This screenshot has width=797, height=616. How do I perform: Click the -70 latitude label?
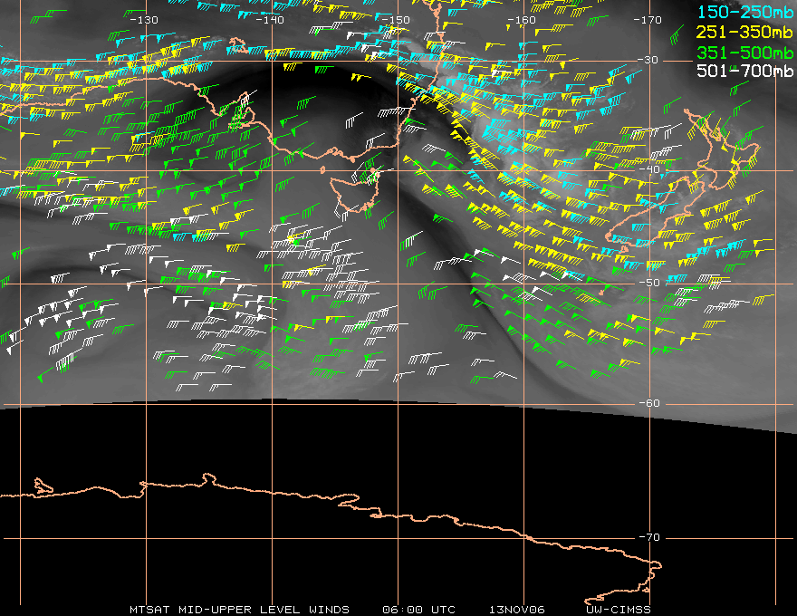[x=649, y=537]
